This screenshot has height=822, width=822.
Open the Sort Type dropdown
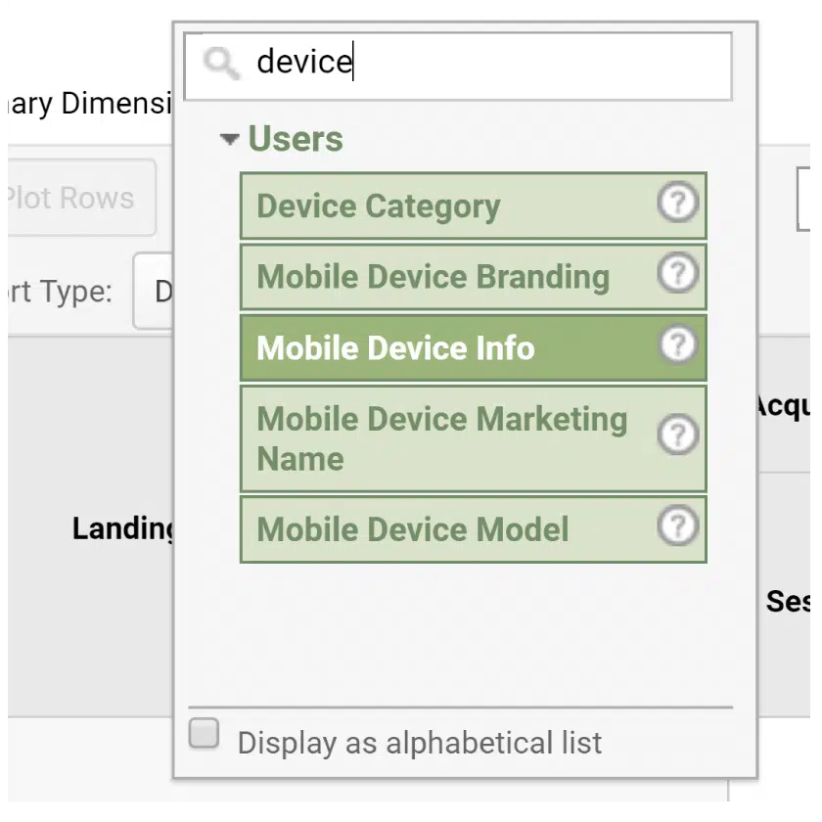154,291
